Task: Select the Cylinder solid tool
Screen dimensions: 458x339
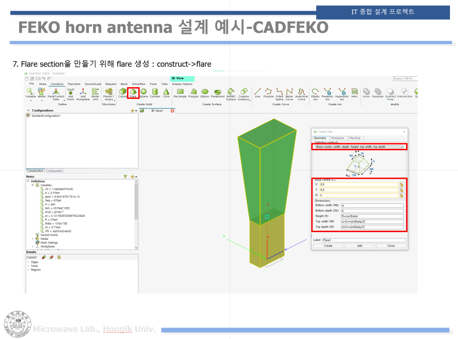Action: (155, 93)
